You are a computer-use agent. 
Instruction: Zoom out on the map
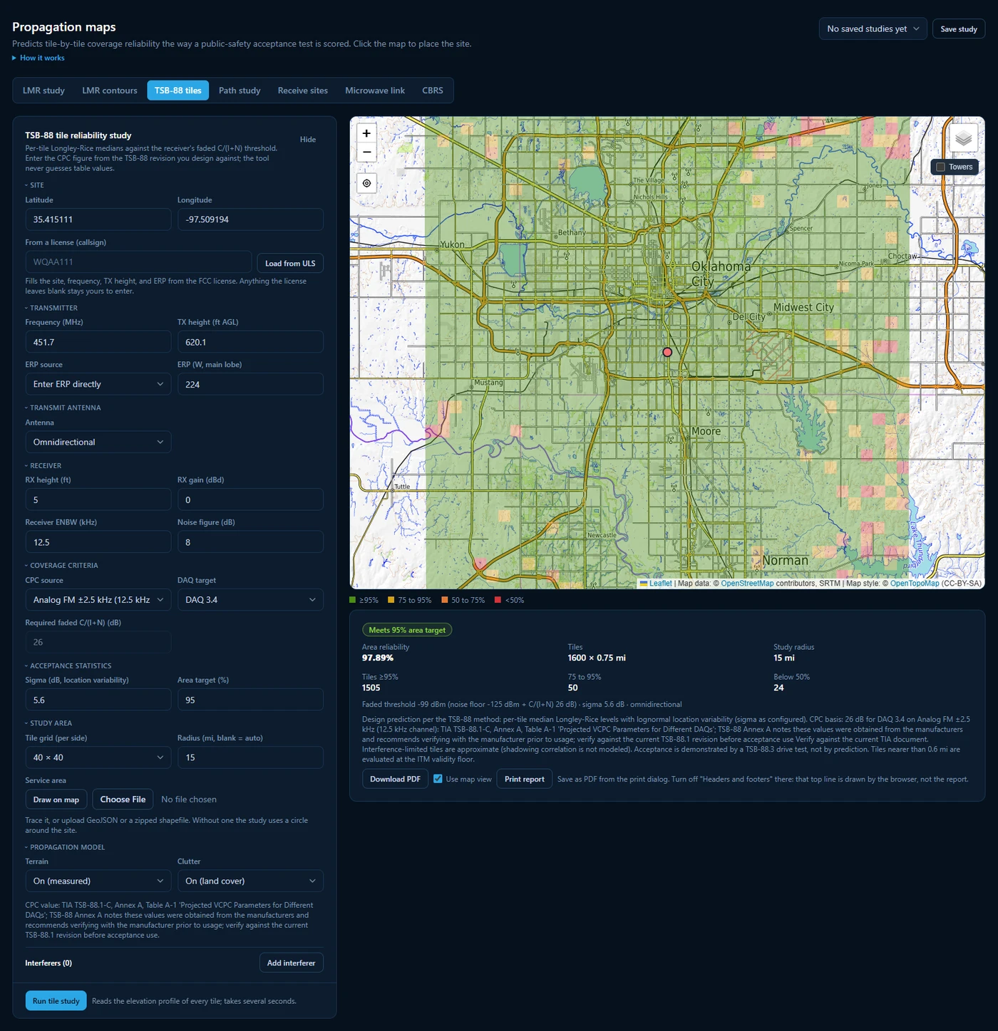point(366,152)
